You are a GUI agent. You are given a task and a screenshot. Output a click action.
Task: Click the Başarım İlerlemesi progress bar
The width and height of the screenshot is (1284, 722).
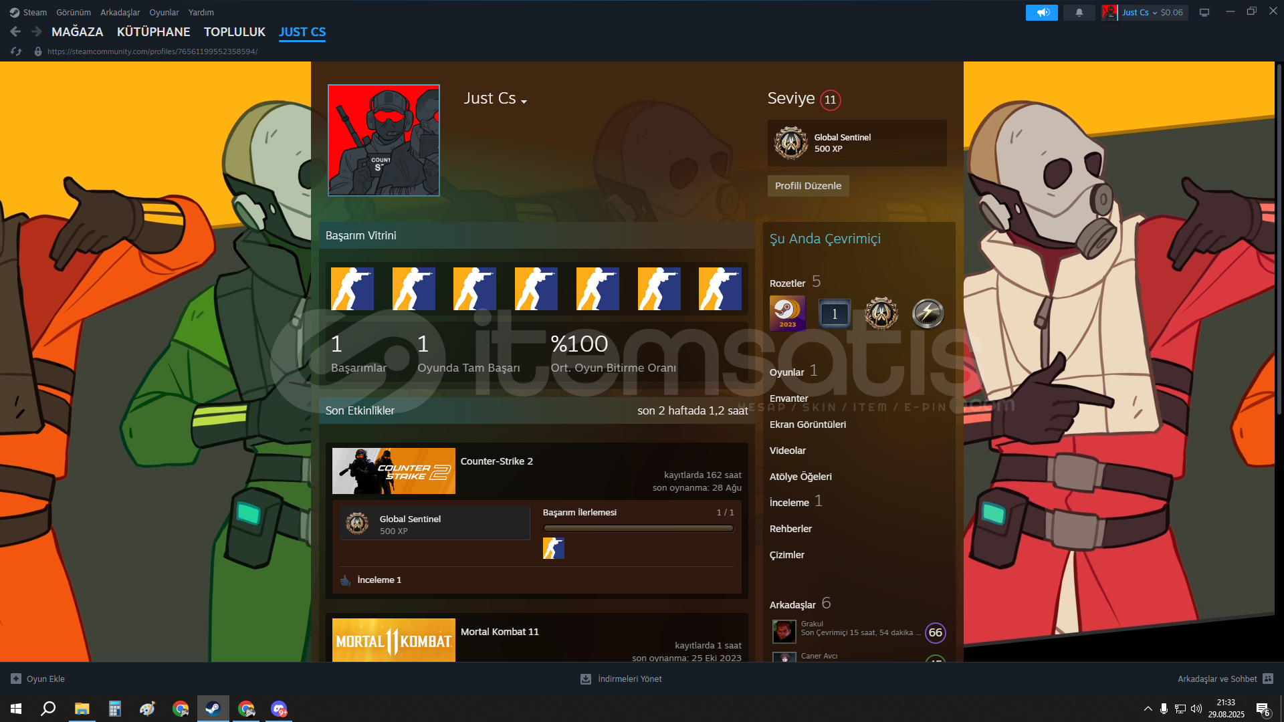tap(639, 528)
